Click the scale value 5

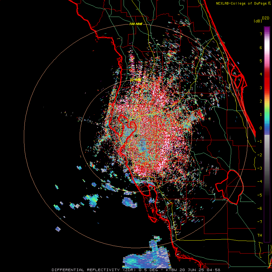[261, 61]
